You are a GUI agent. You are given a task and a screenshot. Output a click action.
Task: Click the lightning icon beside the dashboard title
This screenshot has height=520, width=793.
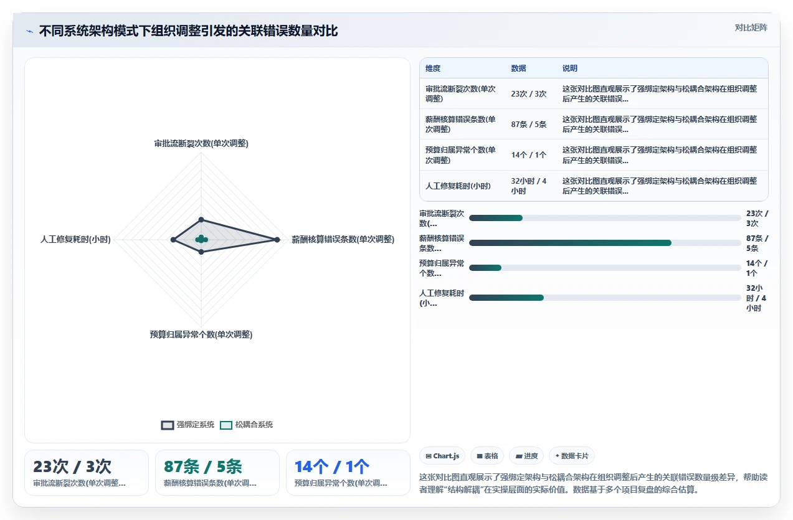[29, 31]
